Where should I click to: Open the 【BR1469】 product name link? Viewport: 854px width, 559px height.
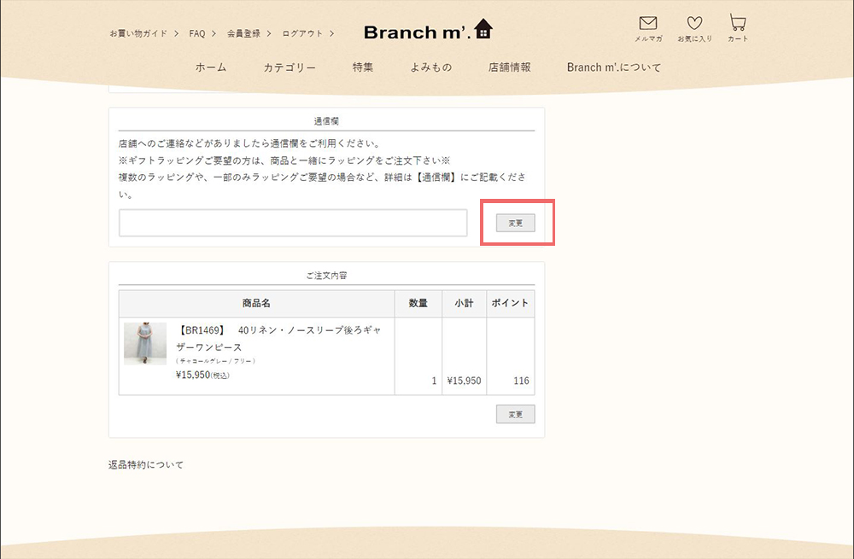[278, 338]
